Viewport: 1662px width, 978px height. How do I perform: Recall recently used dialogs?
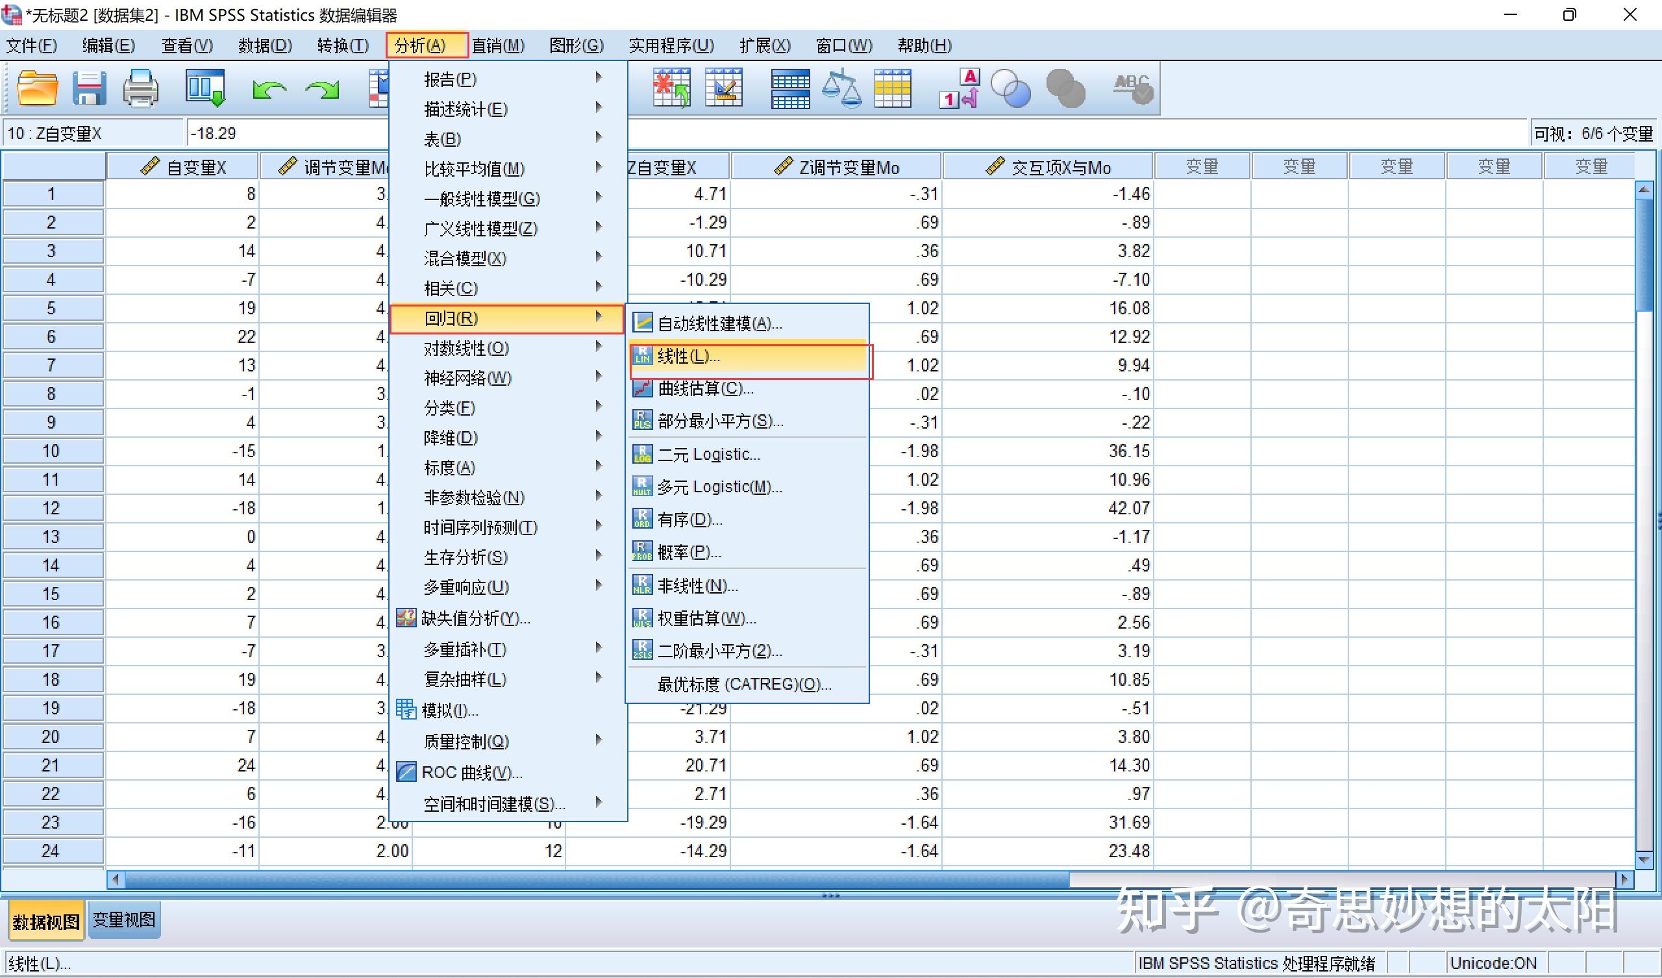(205, 88)
